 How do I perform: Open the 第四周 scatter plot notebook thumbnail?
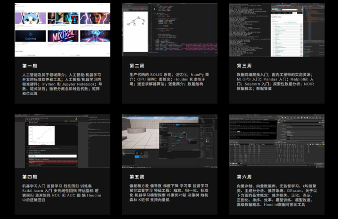[x=63, y=141]
